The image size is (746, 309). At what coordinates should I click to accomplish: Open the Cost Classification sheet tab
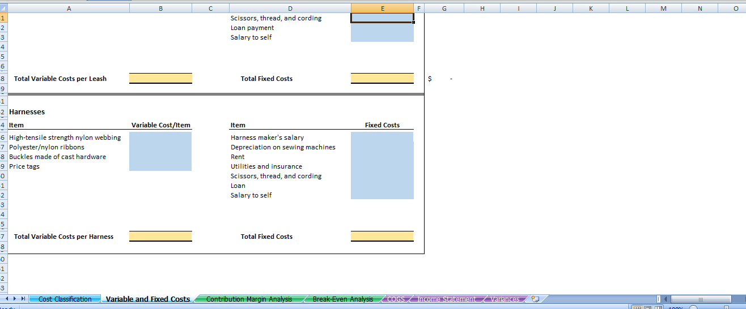pos(65,299)
